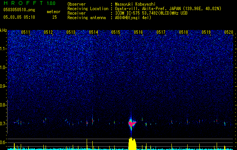
Task: Click the antenna text A504HB(yagi 4el)
Action: tap(133, 18)
